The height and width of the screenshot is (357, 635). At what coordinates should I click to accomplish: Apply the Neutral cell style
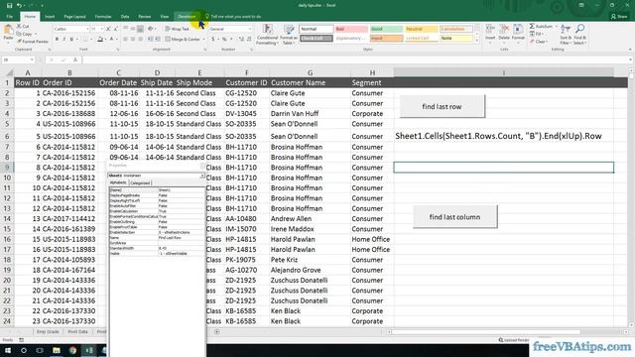[x=421, y=29]
